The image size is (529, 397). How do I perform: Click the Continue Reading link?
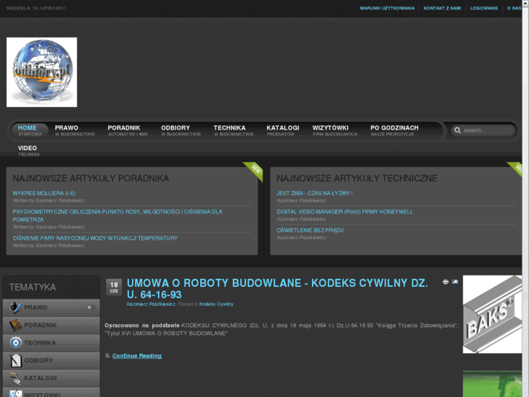click(x=137, y=355)
